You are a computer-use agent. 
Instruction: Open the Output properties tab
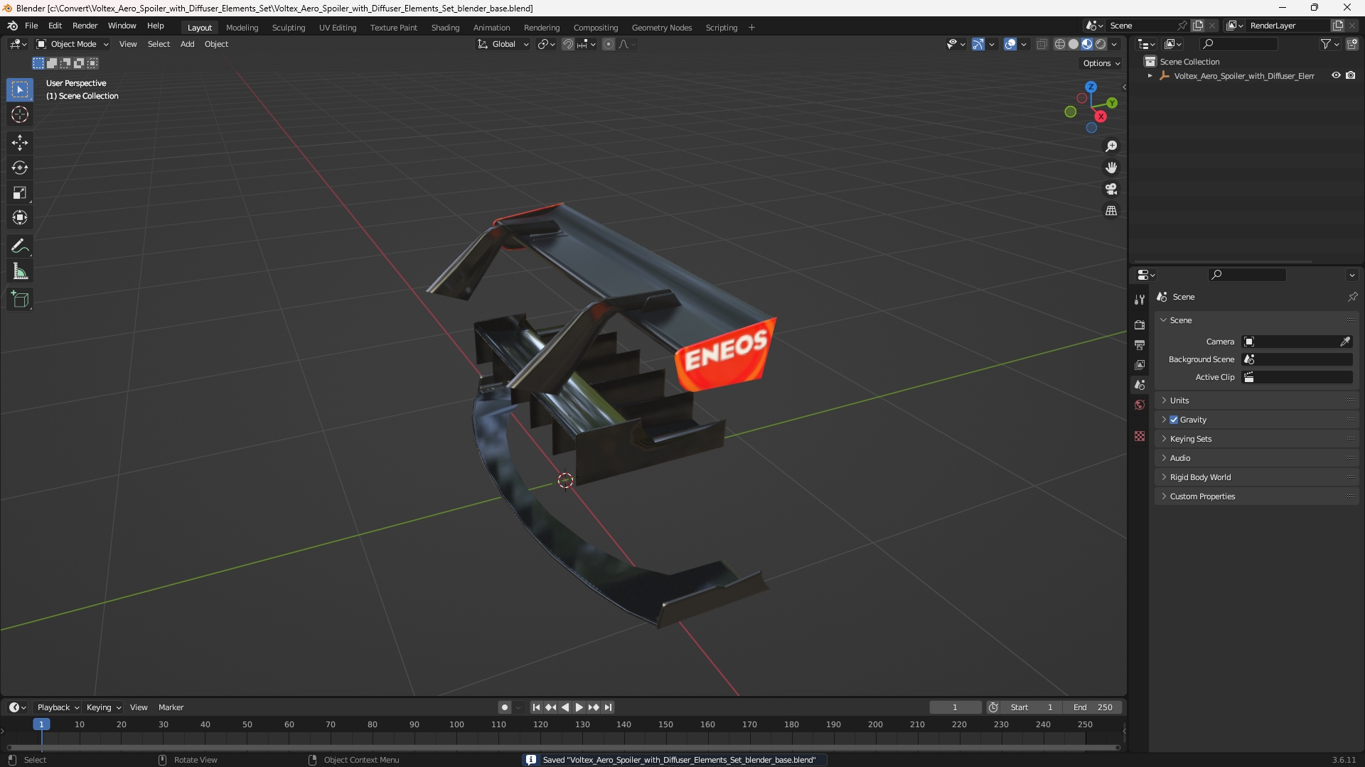click(1140, 344)
